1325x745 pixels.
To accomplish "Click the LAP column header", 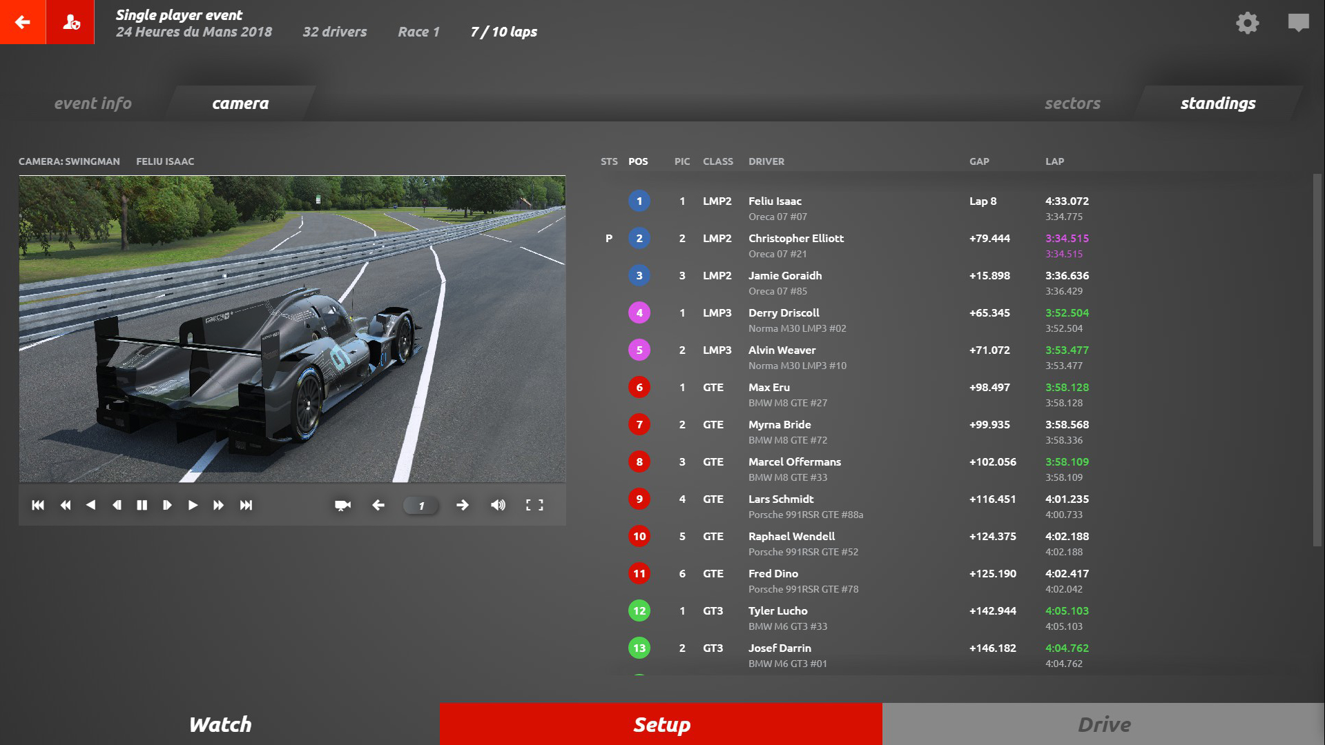I will [1054, 161].
